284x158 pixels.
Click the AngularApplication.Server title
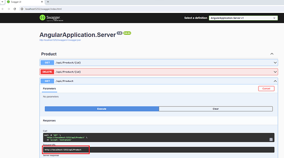(77, 35)
